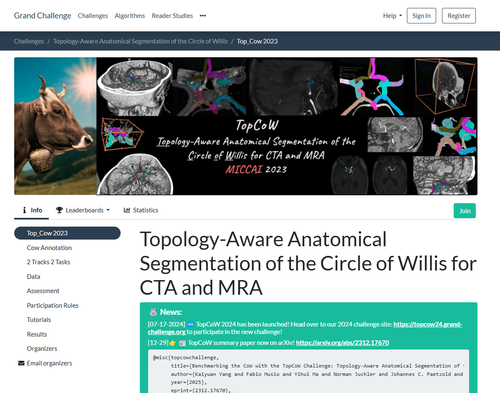Open the Tutorials sidebar page
The image size is (500, 393).
coord(39,320)
